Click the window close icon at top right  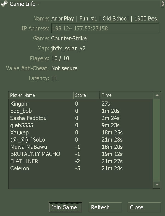click(163, 4)
